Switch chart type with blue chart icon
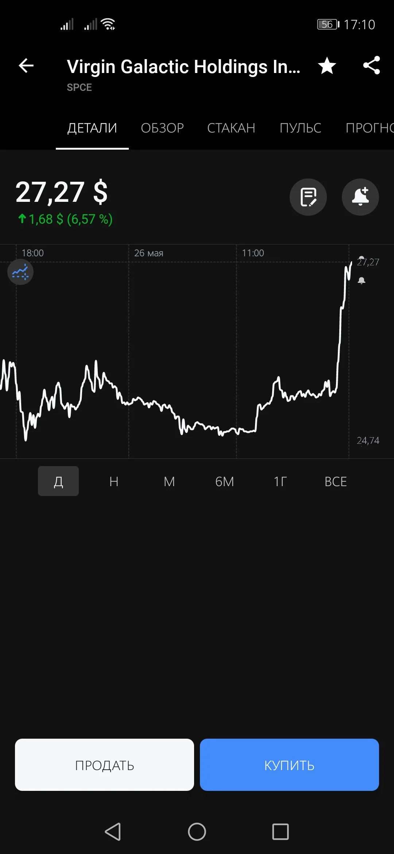Screen dimensions: 394x854 click(20, 272)
